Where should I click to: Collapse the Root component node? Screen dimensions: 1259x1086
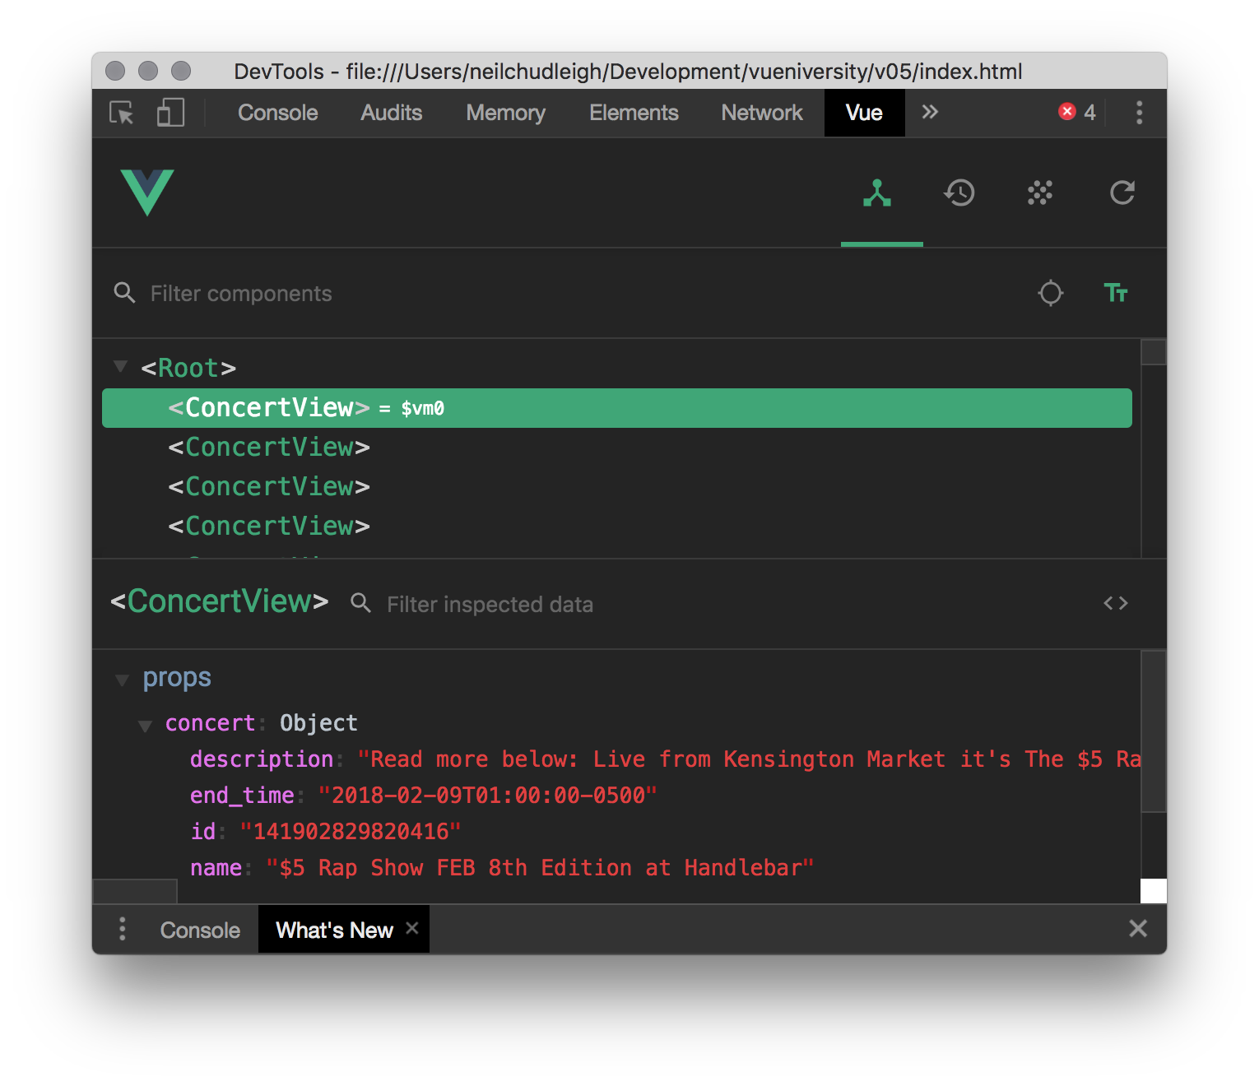pos(120,367)
